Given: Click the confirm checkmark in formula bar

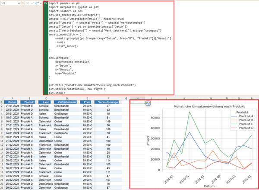Looking at the screenshot, I should pos(32,3).
